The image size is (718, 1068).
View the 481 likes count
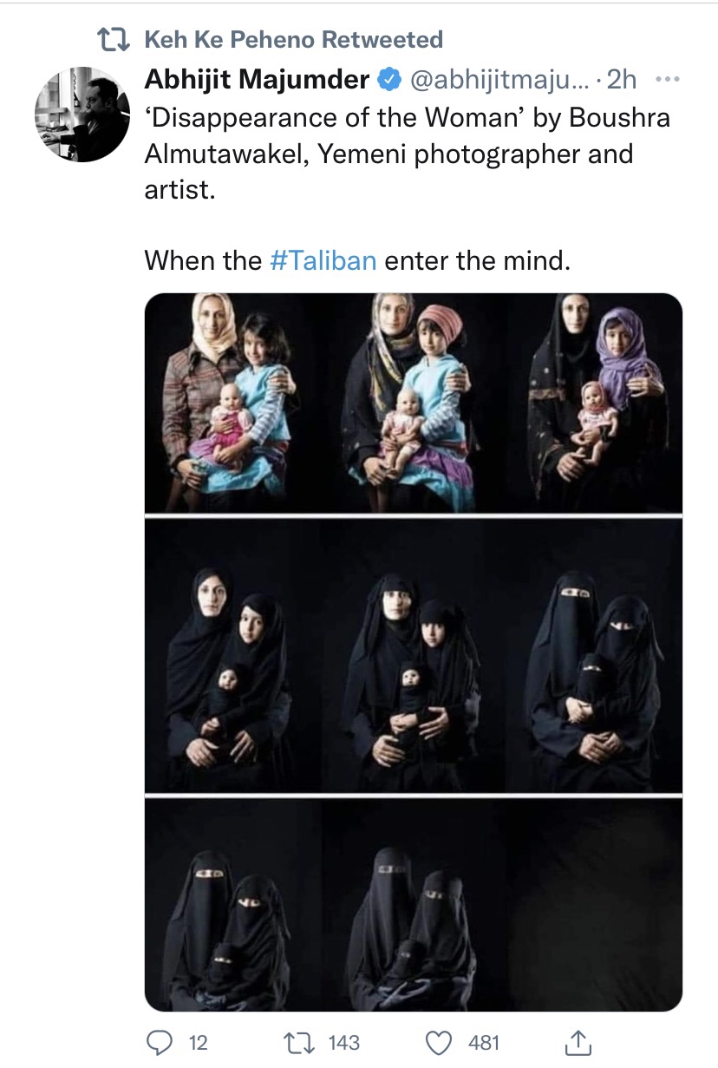point(486,1042)
